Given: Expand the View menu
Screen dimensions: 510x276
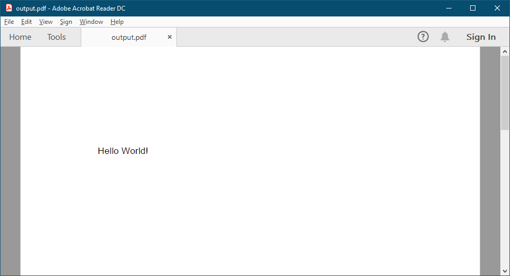Looking at the screenshot, I should point(46,22).
